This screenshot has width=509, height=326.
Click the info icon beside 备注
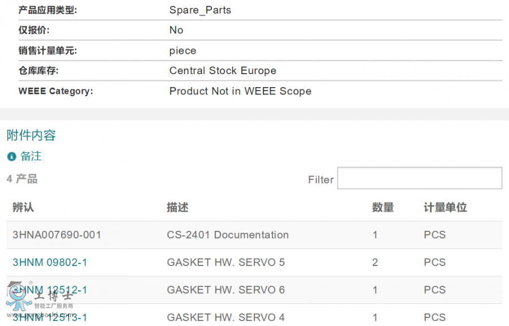(11, 157)
